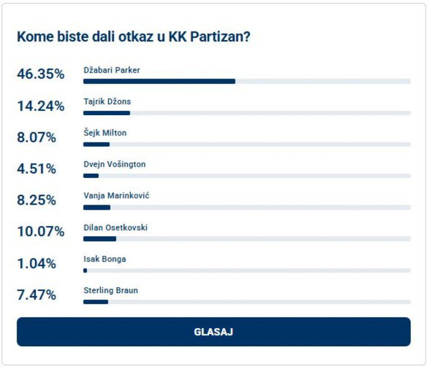The width and height of the screenshot is (429, 369).
Task: Pick the Šejk Milton option
Action: pyautogui.click(x=105, y=133)
